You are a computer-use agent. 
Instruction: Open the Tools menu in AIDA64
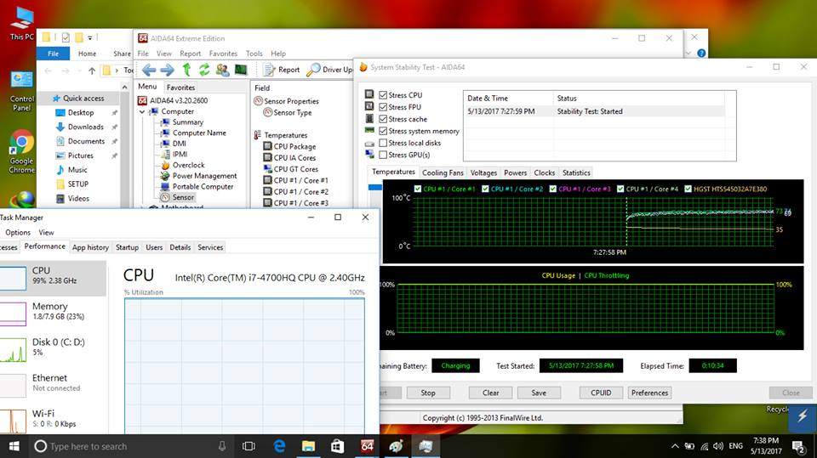tap(254, 54)
